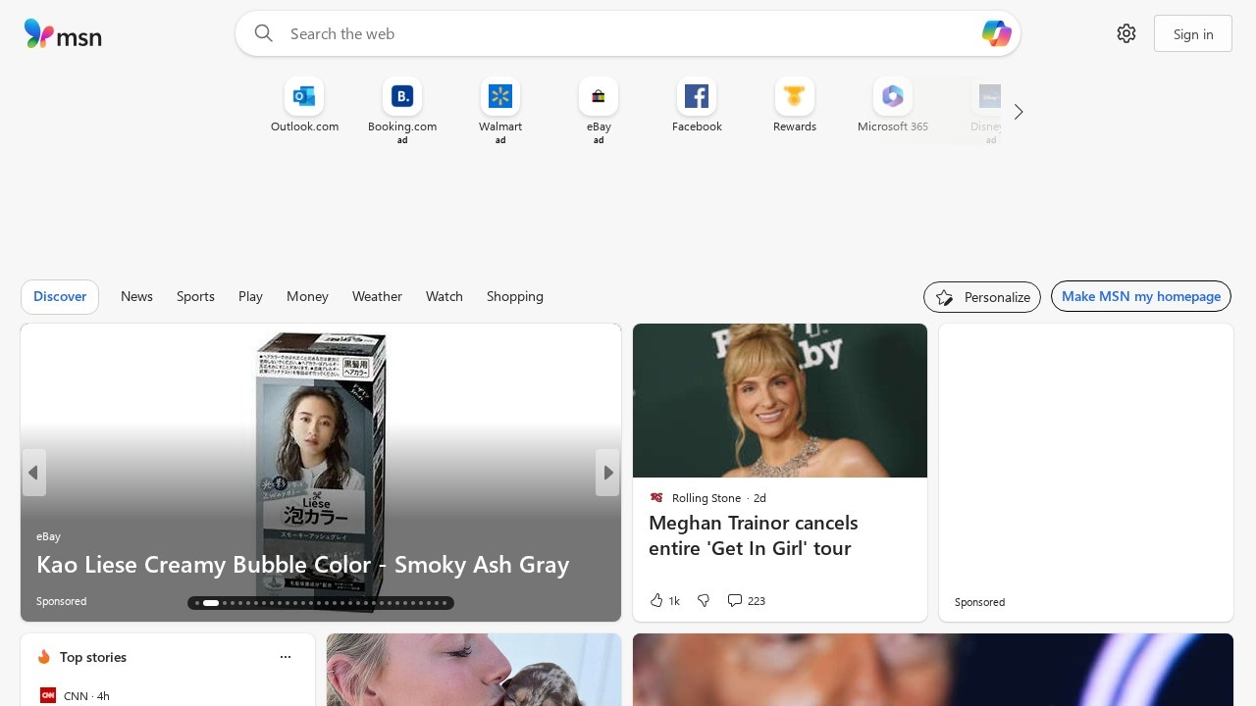Open the Top stories options menu
The width and height of the screenshot is (1256, 706).
pyautogui.click(x=286, y=657)
